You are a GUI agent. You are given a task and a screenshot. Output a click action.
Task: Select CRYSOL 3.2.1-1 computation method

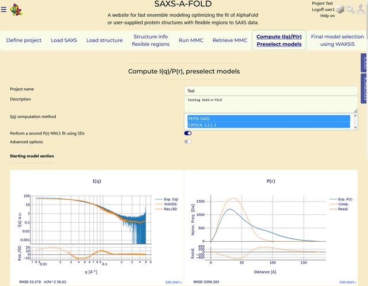point(269,125)
